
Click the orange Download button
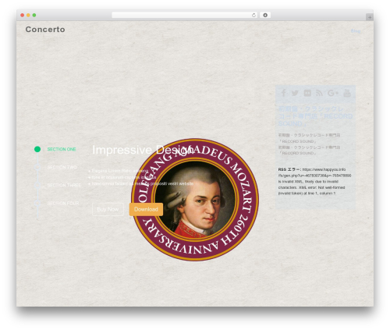click(x=146, y=209)
